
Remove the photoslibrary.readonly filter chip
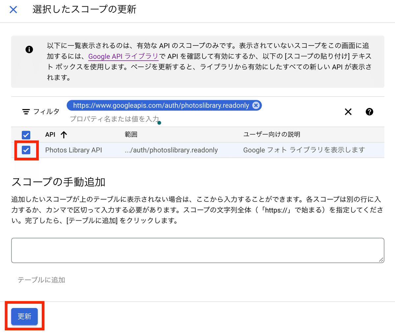[256, 105]
